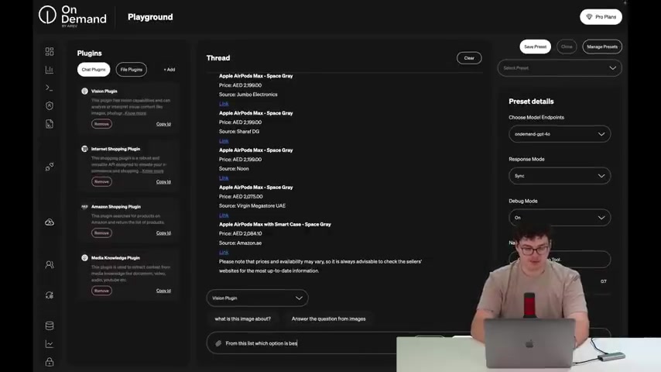This screenshot has width=661, height=372.
Task: Click the padlock sidebar icon
Action: [x=50, y=362]
